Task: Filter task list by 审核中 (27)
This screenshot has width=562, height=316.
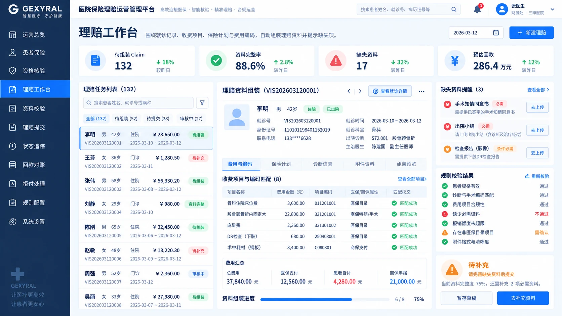Action: 191,119
